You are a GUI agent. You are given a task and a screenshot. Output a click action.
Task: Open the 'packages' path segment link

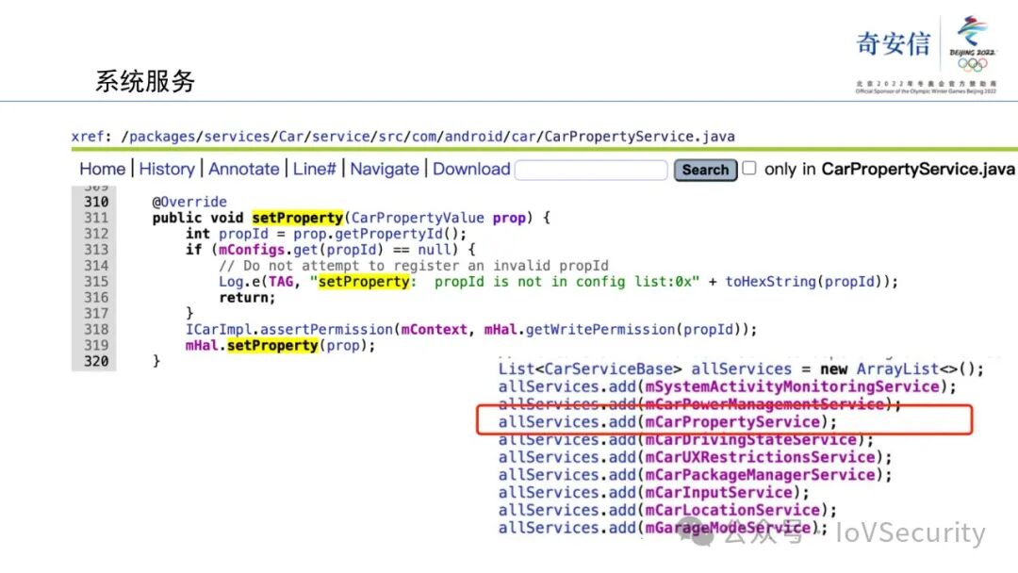[x=162, y=137]
